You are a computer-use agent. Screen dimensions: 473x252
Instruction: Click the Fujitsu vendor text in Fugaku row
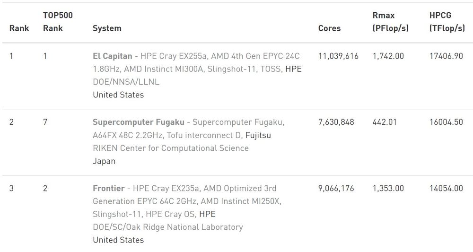click(x=258, y=135)
